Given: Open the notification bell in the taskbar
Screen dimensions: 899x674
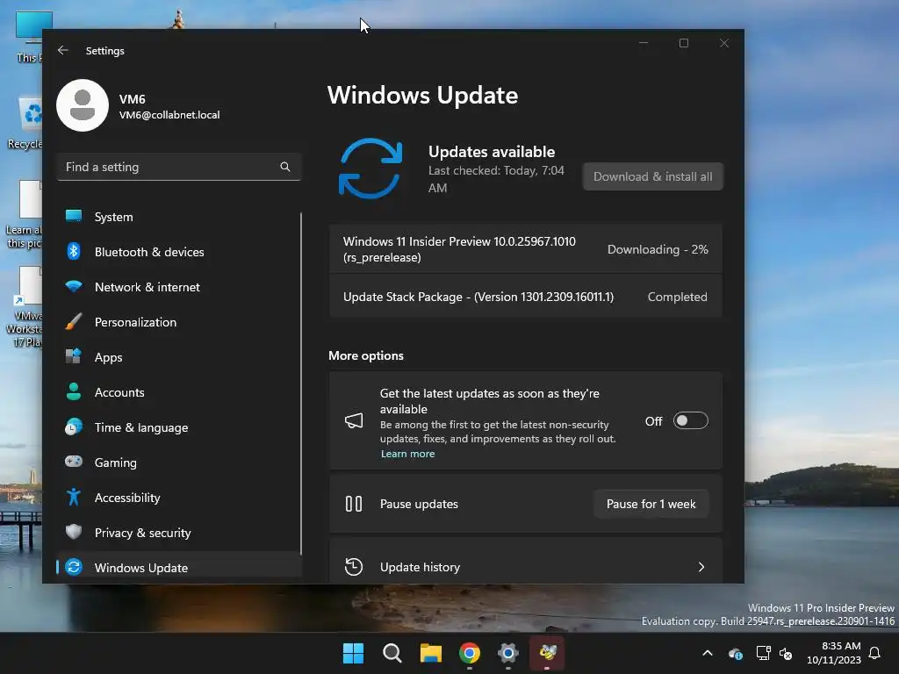Looking at the screenshot, I should [x=875, y=653].
